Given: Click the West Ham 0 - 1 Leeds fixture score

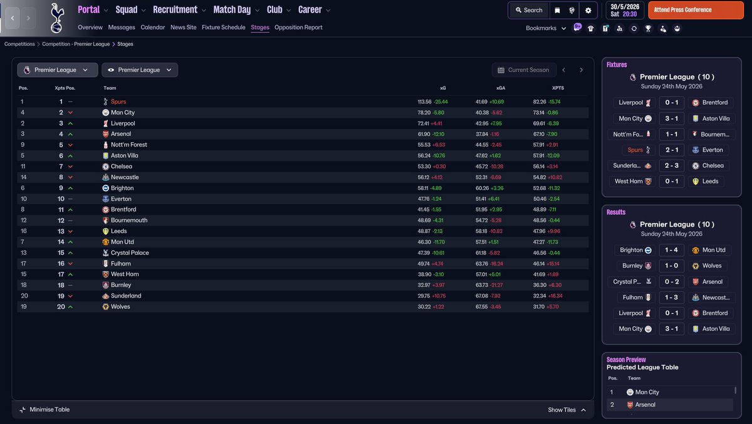Looking at the screenshot, I should click(671, 181).
